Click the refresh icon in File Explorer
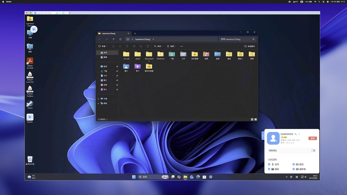347x195 pixels. (120, 39)
